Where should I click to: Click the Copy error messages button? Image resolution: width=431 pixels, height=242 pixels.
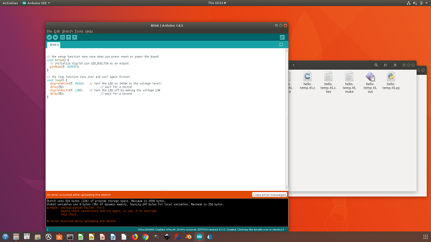coord(269,195)
